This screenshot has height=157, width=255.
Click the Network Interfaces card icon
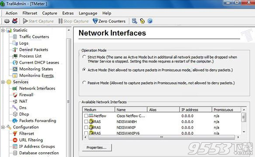click(x=15, y=88)
